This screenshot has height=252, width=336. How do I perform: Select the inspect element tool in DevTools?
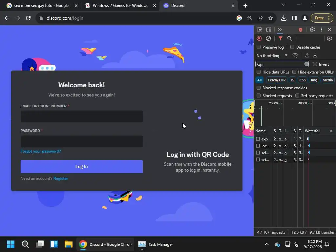point(259,30)
